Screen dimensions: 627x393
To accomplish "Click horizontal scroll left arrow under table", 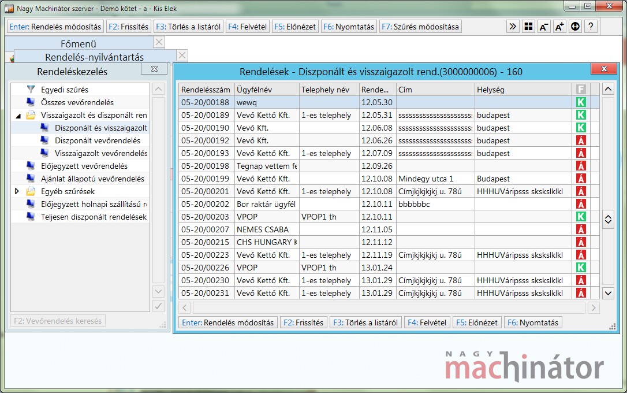I will point(184,307).
